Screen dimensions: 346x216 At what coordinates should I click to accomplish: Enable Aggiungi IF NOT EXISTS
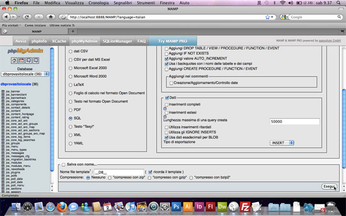pos(167,54)
